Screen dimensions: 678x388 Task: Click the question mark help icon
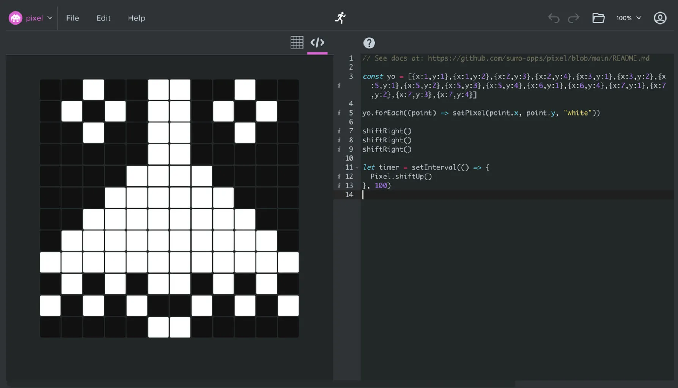point(369,43)
